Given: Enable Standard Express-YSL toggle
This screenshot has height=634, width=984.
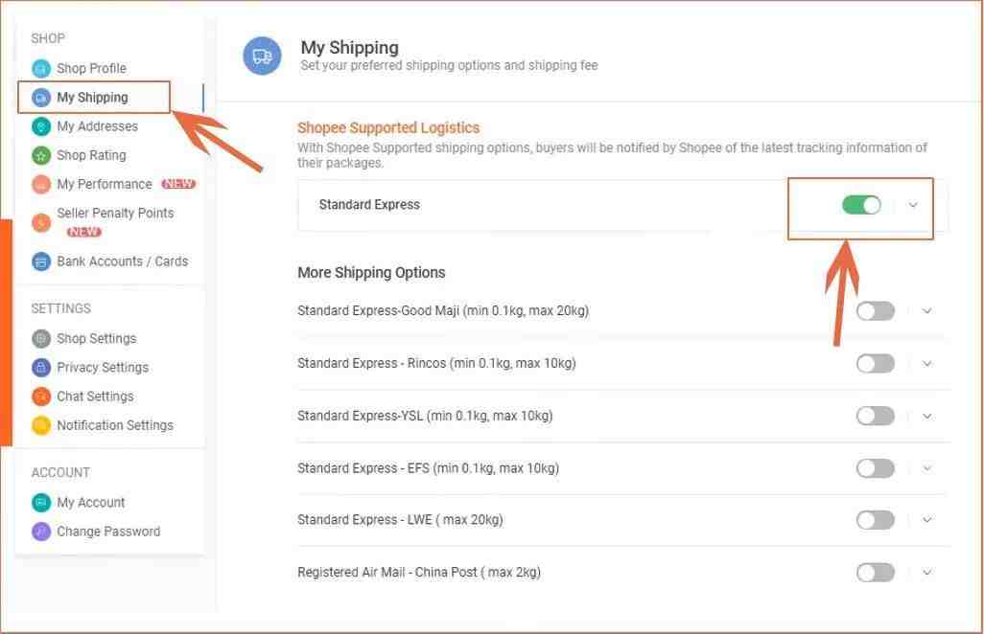Looking at the screenshot, I should click(x=876, y=416).
